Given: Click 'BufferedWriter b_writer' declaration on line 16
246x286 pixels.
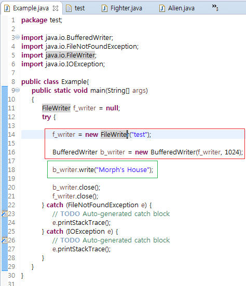Looking at the screenshot, I should pos(89,152).
